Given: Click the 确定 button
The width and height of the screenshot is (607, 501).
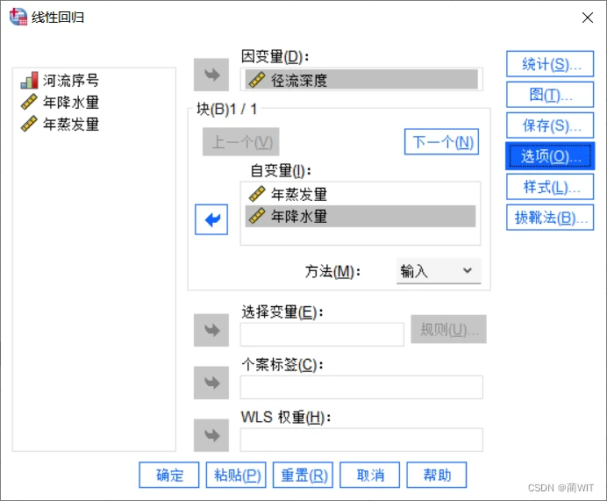Looking at the screenshot, I should point(169,475).
